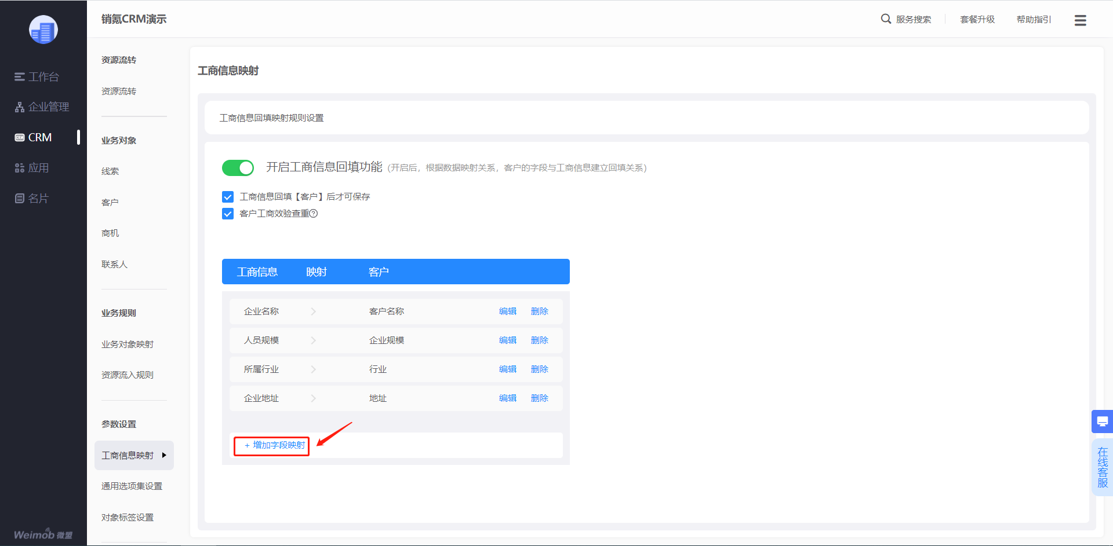Open the 通用选项集设置 menu item
The height and width of the screenshot is (546, 1113).
coord(132,486)
